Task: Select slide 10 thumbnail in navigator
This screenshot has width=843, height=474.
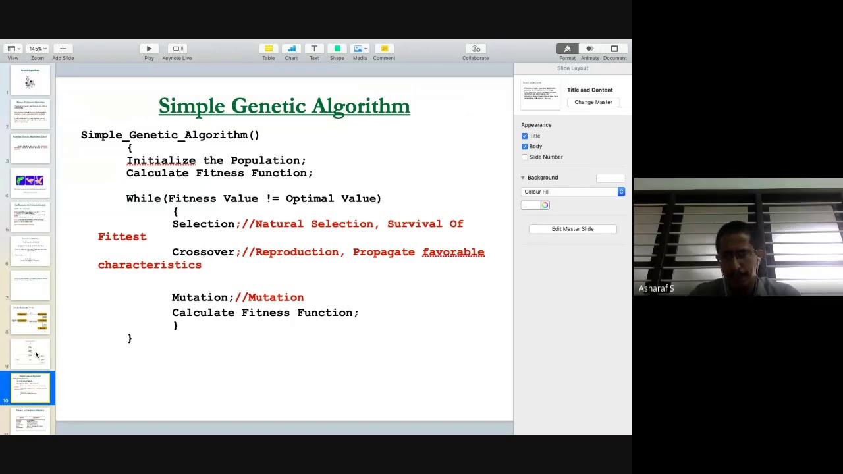Action: 30,387
